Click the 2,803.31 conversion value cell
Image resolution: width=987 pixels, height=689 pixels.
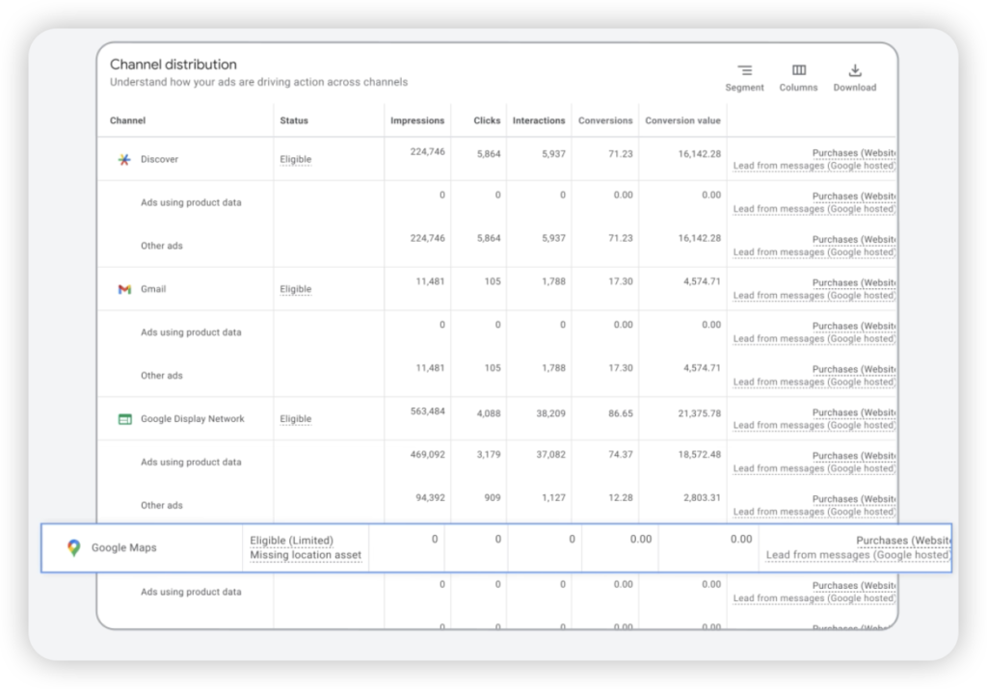pos(702,497)
